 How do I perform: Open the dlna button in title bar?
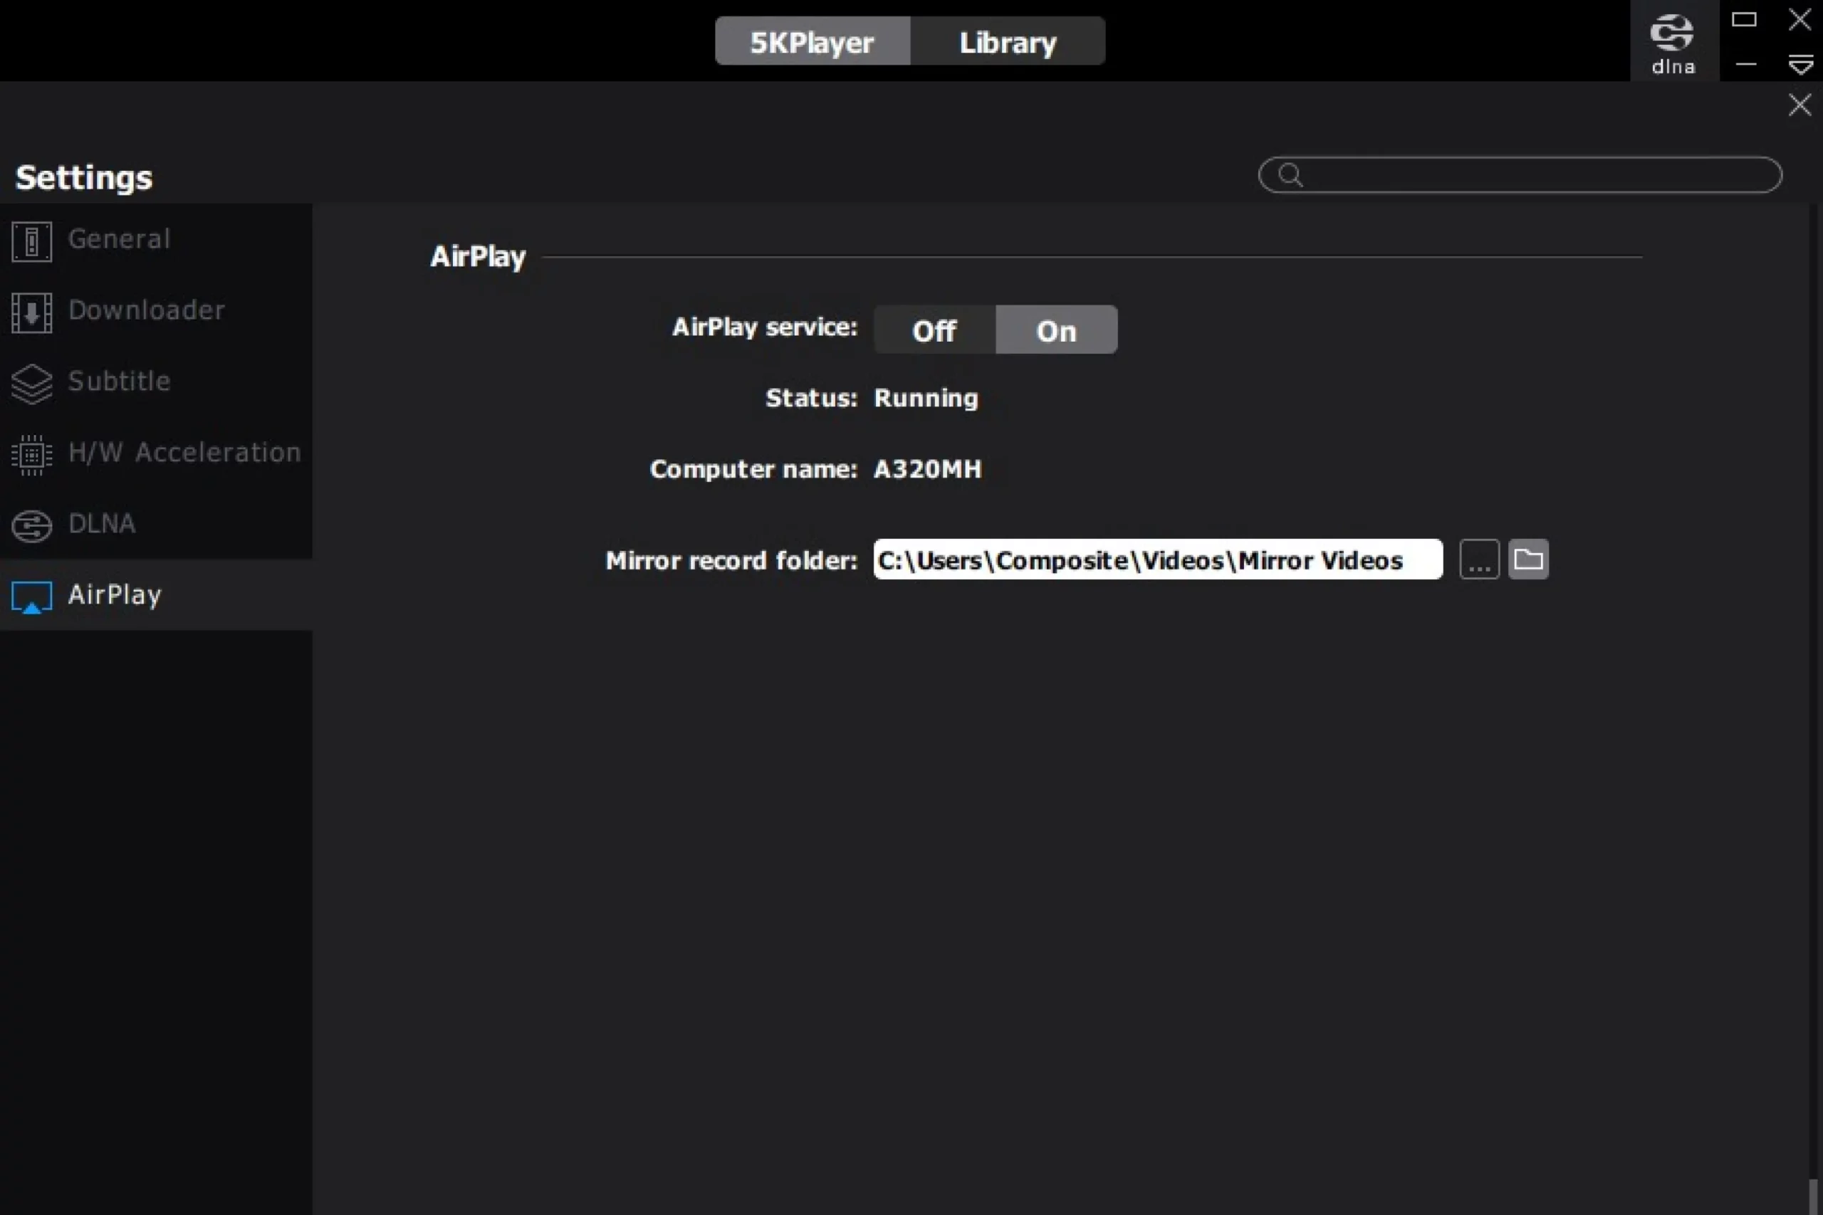click(1673, 43)
